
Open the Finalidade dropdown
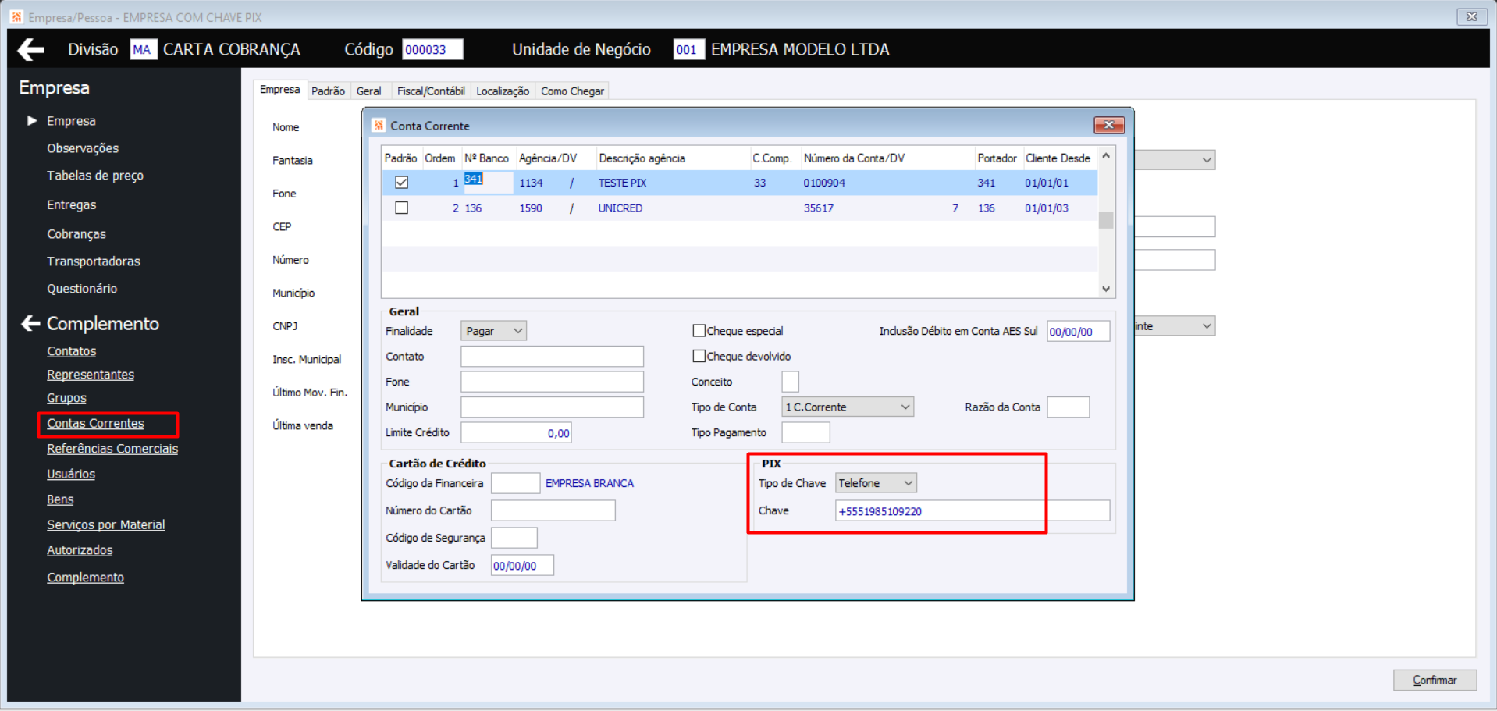point(493,331)
